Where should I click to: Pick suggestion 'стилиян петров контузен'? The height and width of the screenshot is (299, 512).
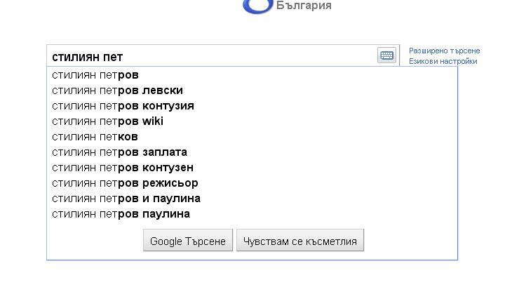point(252,168)
